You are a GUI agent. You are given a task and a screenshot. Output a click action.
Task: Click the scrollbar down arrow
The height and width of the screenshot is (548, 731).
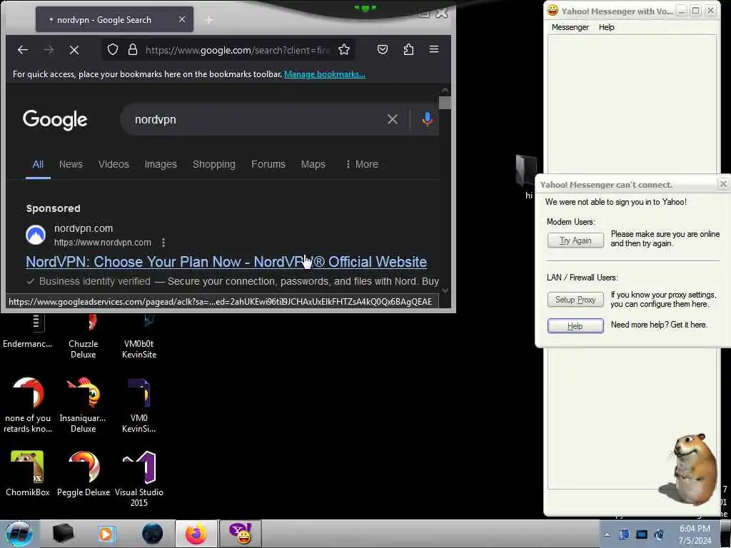coord(445,290)
